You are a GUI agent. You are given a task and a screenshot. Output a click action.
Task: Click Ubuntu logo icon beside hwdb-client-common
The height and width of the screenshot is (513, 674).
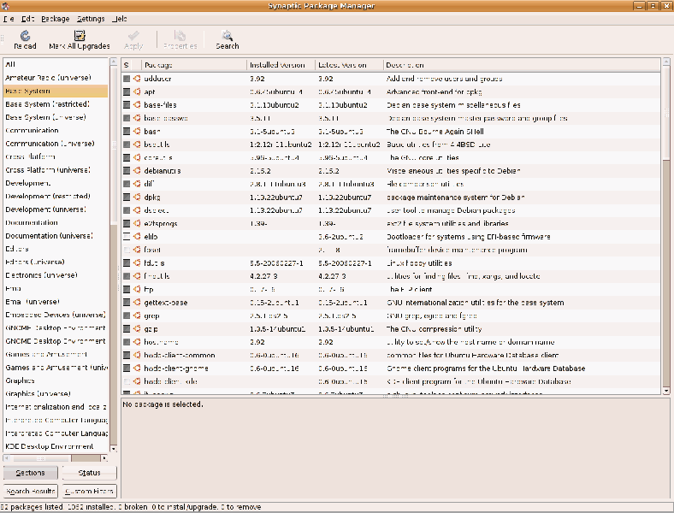click(x=137, y=355)
